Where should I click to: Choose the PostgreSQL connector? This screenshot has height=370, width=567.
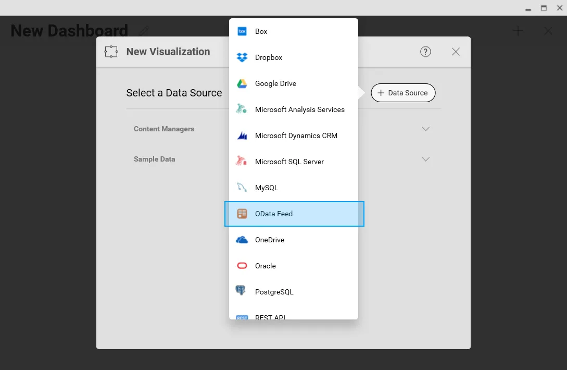point(242,292)
